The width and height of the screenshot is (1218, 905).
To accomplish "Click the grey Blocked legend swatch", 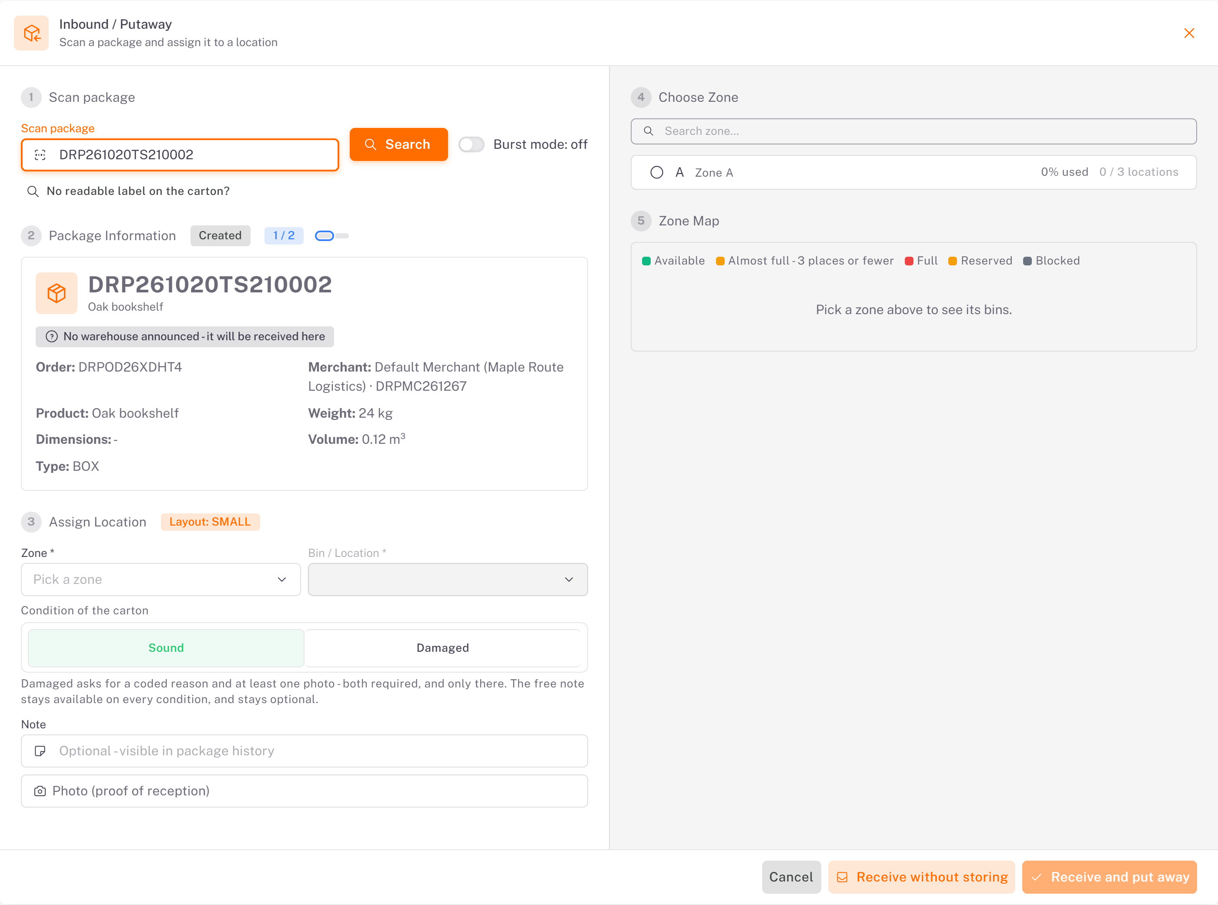I will [x=1027, y=261].
